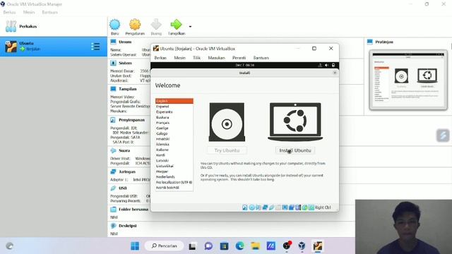
Task: Select Esperanto in the language list
Action: tap(174, 111)
